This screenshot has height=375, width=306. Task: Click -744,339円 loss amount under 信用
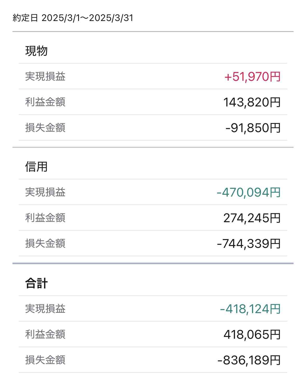249,244
